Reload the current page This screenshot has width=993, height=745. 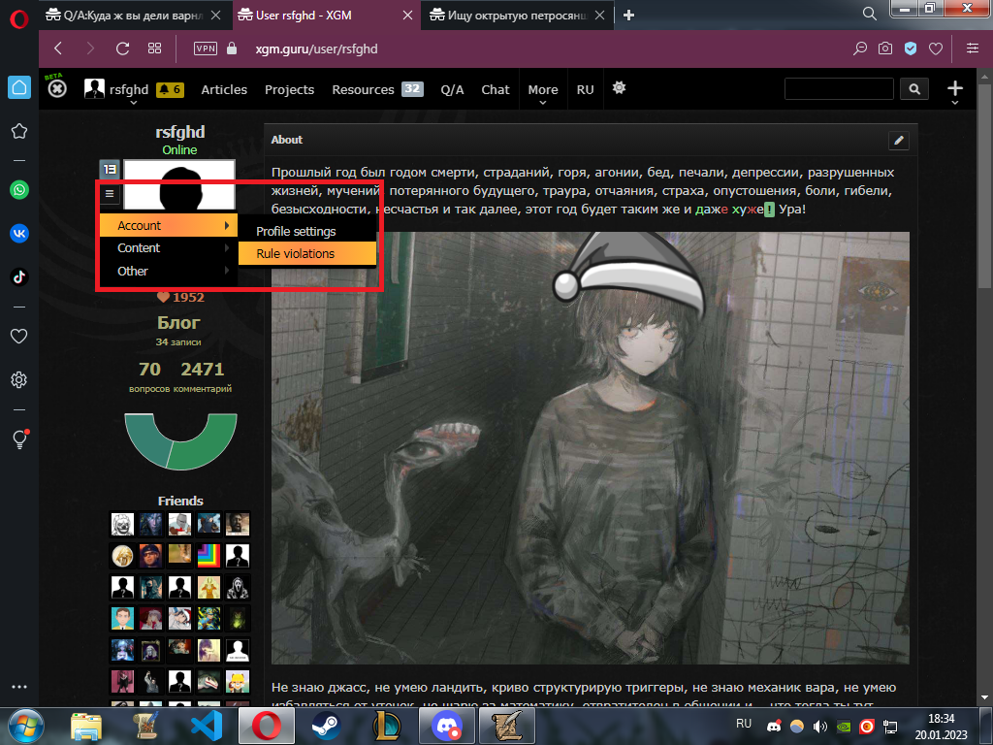tap(123, 49)
